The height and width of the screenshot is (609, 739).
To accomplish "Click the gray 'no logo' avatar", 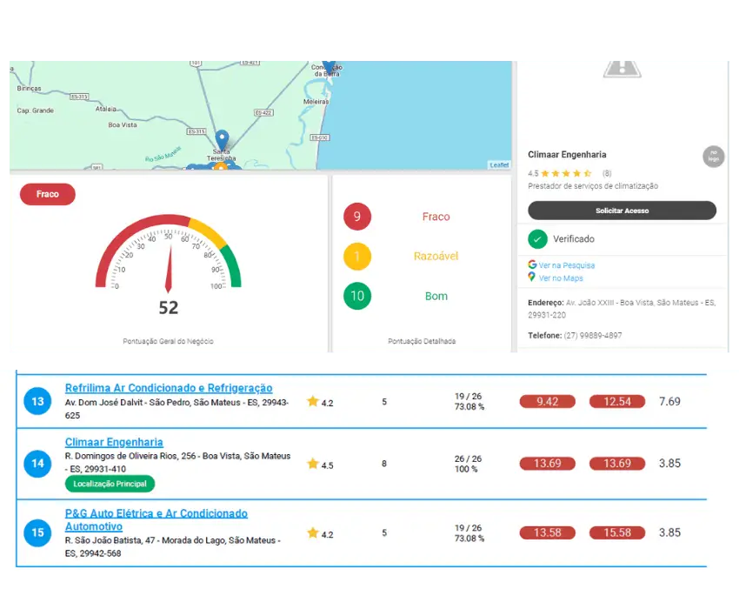I will point(714,156).
